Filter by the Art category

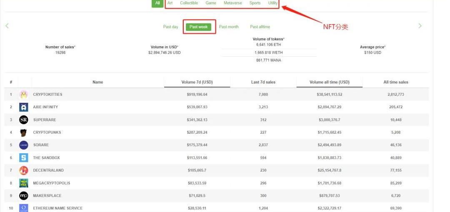(170, 3)
